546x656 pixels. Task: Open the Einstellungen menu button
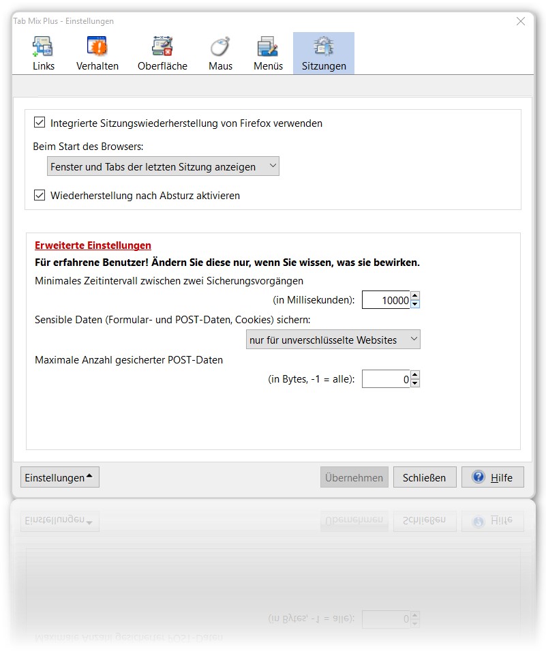click(x=60, y=477)
